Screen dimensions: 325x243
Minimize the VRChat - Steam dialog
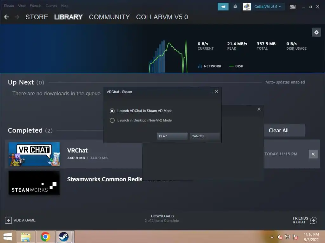(211, 92)
